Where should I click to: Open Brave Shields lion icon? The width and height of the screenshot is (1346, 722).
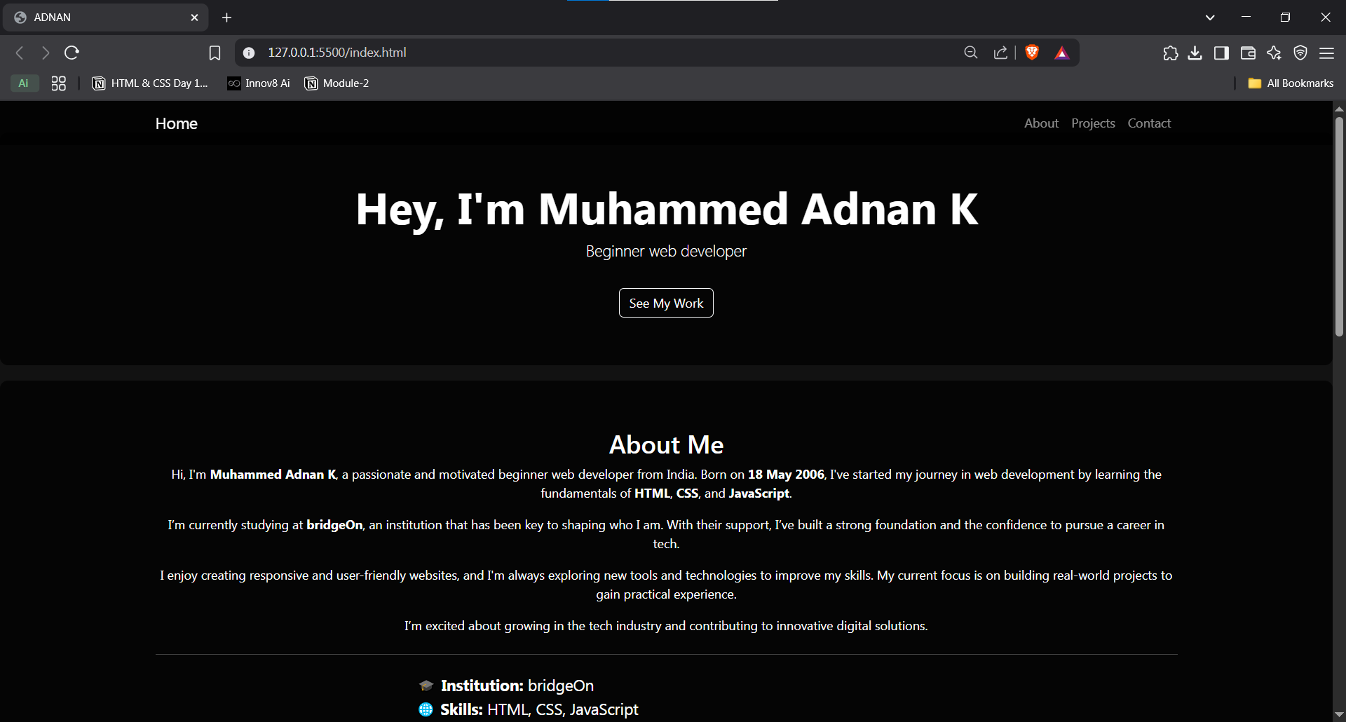click(x=1032, y=53)
